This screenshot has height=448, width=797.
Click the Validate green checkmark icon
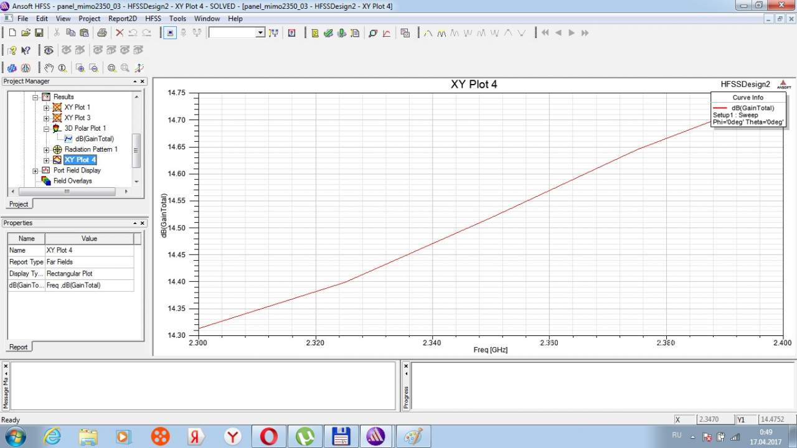pos(328,33)
